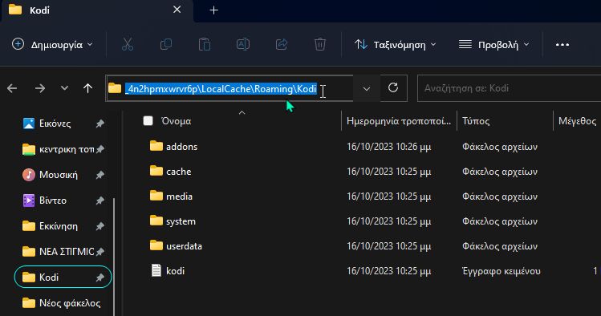
Task: Click the folder icon in address bar
Action: click(115, 88)
